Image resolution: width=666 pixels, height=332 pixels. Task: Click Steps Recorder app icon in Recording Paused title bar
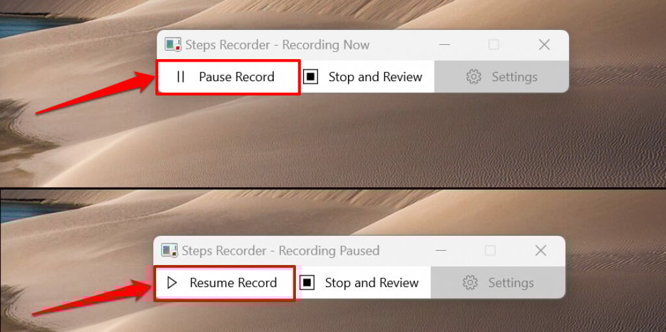point(170,251)
